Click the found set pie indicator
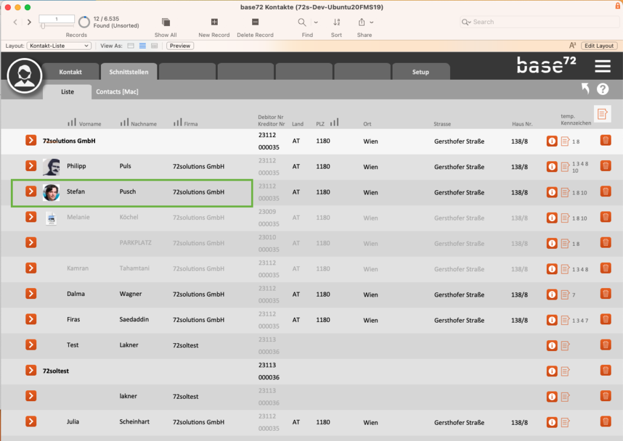The width and height of the screenshot is (623, 441). click(x=84, y=22)
